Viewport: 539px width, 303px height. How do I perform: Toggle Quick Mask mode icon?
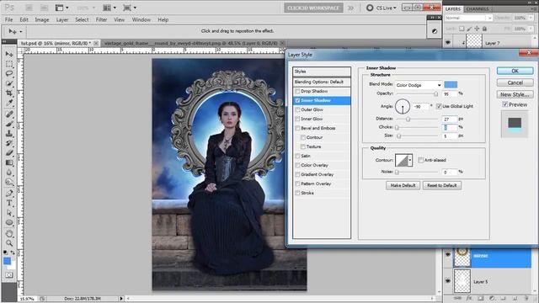pos(9,275)
